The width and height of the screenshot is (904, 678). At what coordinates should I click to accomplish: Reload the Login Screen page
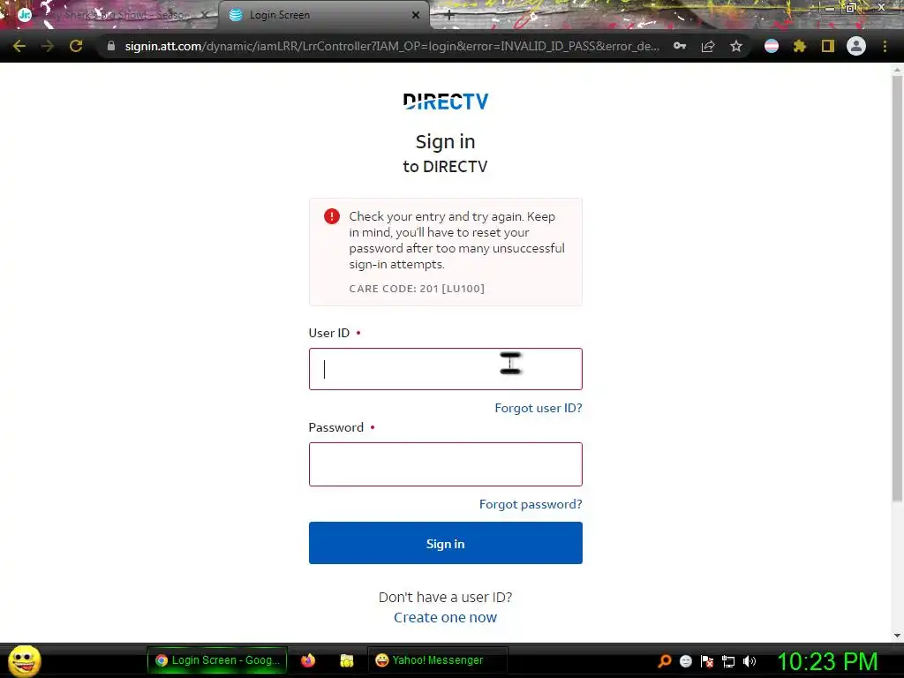[76, 46]
